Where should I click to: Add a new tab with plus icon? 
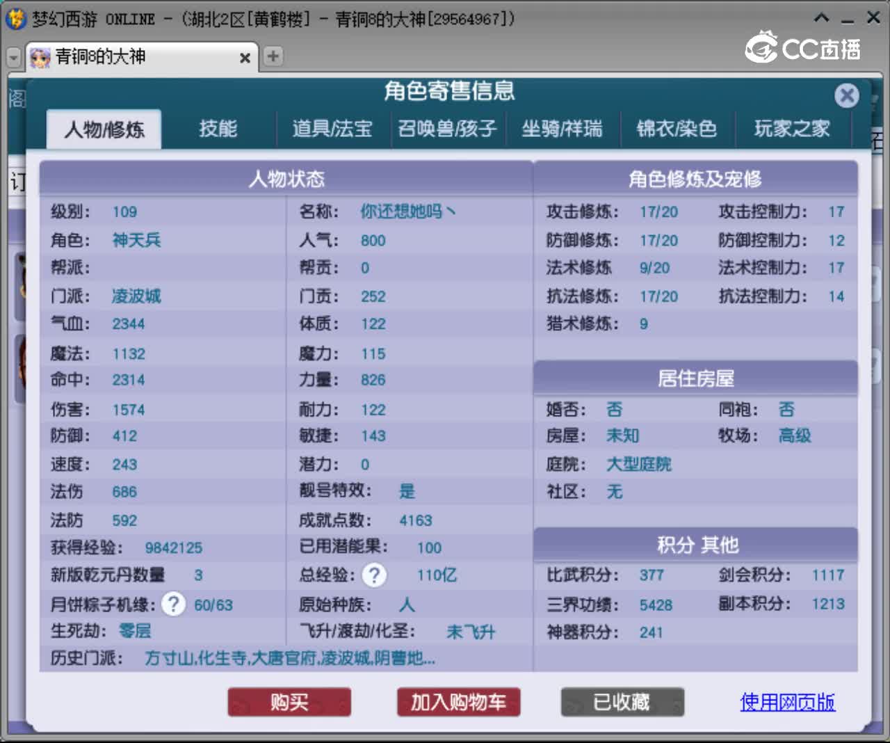pyautogui.click(x=273, y=56)
